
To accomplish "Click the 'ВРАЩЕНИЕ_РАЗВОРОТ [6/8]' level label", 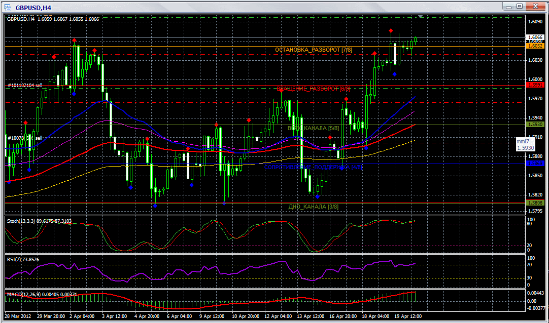I will click(x=314, y=89).
